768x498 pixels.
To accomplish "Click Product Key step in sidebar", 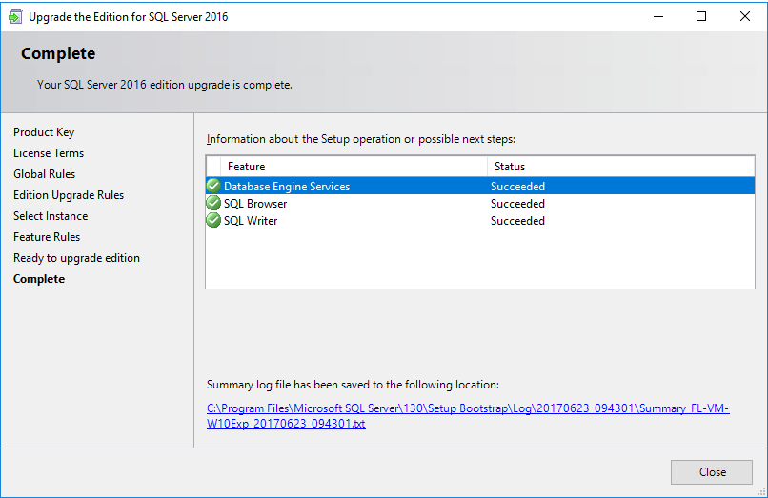I will point(44,132).
